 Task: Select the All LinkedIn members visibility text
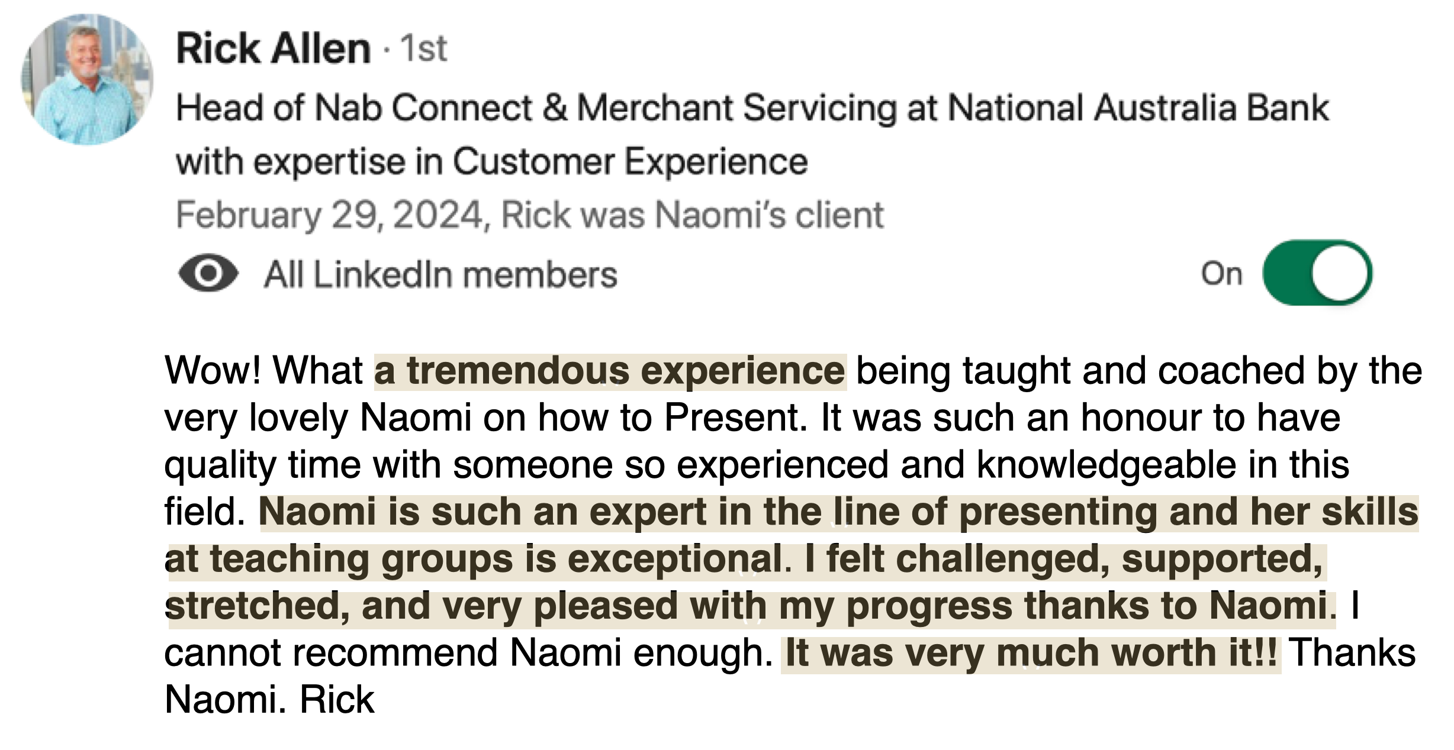click(440, 275)
